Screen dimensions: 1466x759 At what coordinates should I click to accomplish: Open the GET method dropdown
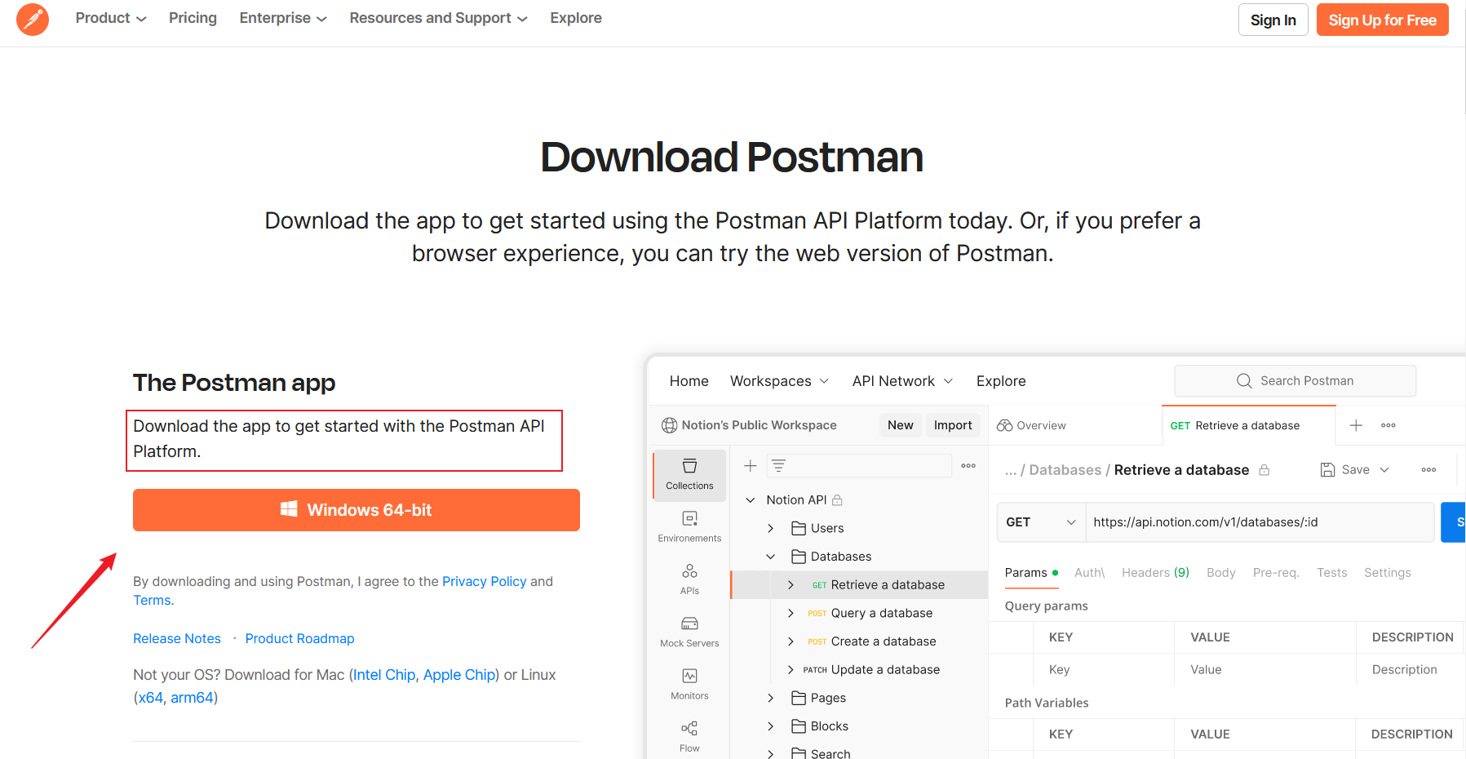pyautogui.click(x=1041, y=522)
